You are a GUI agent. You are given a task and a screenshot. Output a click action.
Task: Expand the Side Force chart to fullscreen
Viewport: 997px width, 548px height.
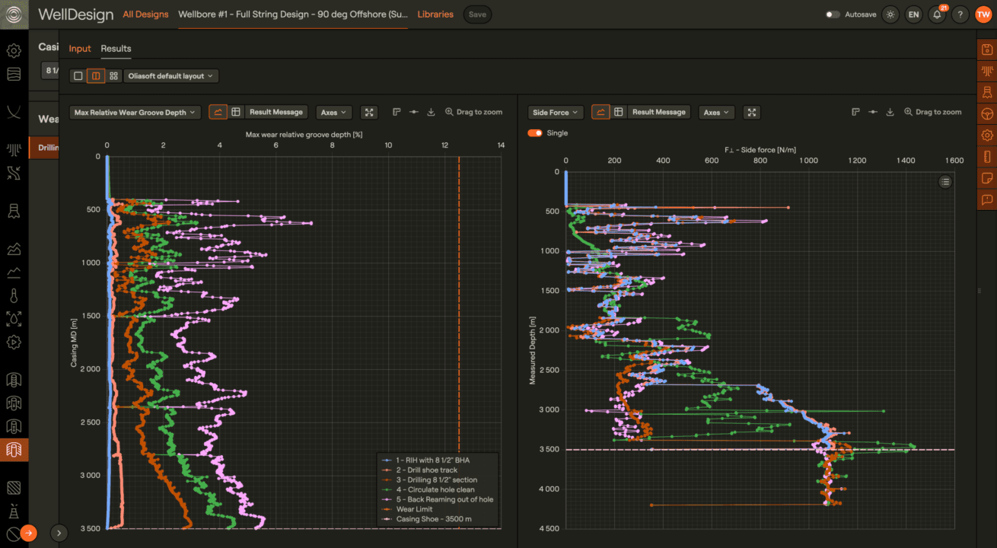coord(751,113)
